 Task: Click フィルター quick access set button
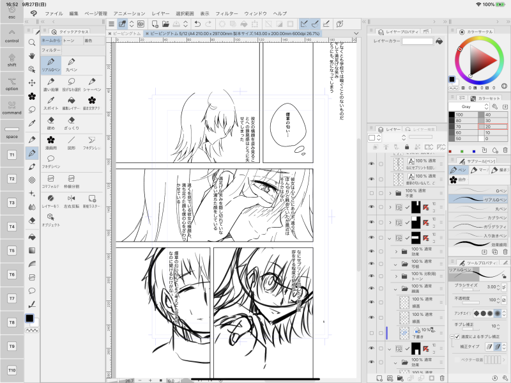click(51, 50)
